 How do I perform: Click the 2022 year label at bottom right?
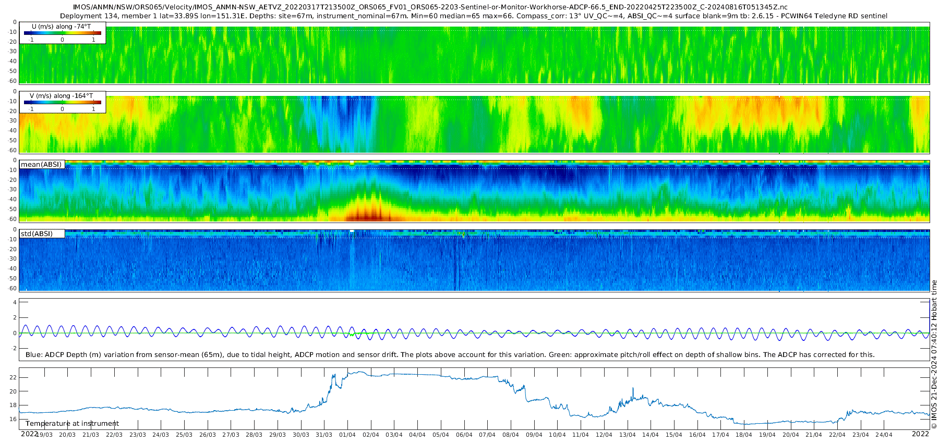click(920, 434)
